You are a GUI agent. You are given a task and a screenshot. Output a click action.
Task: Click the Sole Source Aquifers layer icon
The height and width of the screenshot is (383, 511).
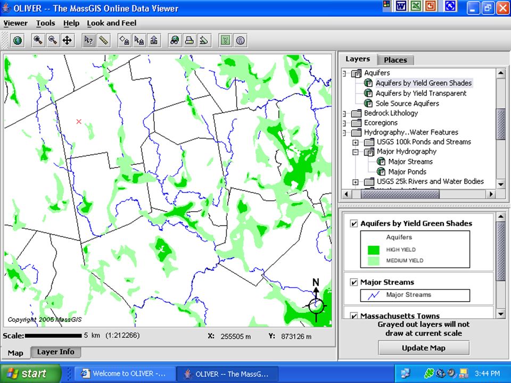click(368, 103)
